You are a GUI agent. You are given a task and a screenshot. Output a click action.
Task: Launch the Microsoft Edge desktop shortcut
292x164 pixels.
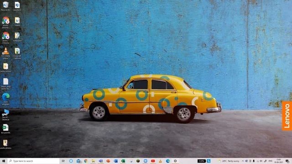(5, 99)
